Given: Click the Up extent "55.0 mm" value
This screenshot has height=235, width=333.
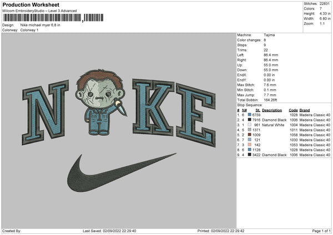Looking at the screenshot, I should [271, 65].
